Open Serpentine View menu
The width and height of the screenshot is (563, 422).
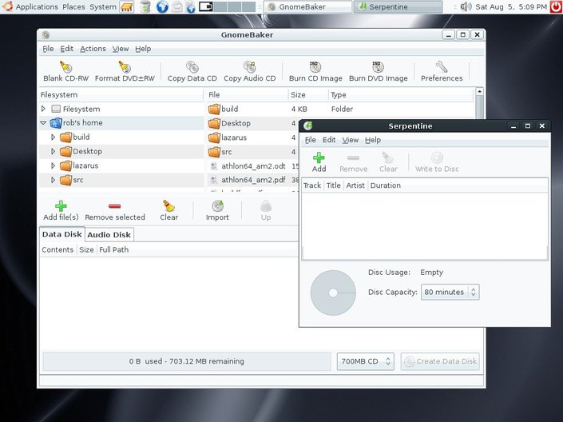click(x=350, y=140)
